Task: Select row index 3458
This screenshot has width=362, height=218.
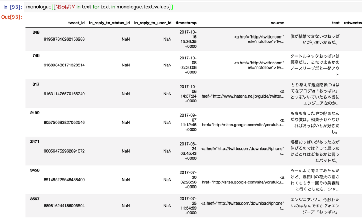Action: (x=35, y=170)
